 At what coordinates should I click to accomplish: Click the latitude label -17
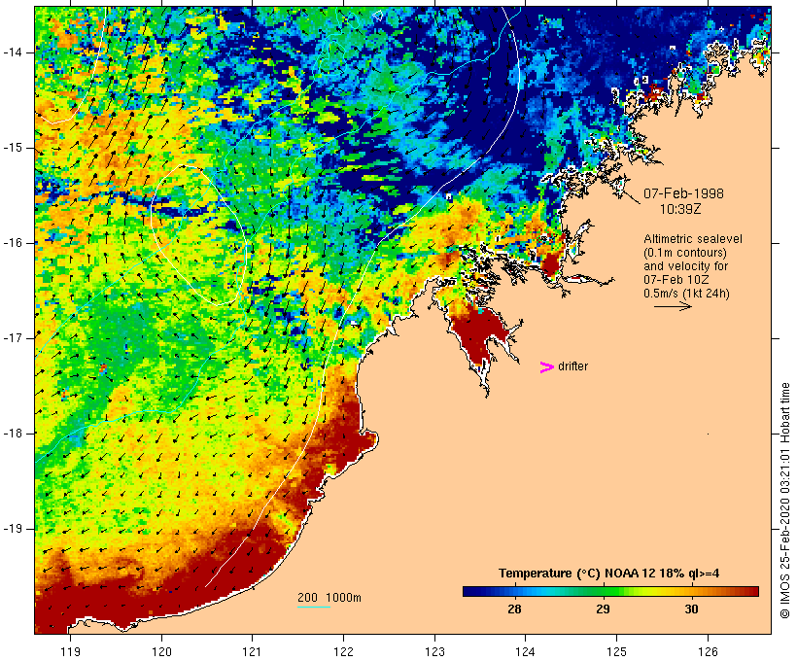pos(13,338)
